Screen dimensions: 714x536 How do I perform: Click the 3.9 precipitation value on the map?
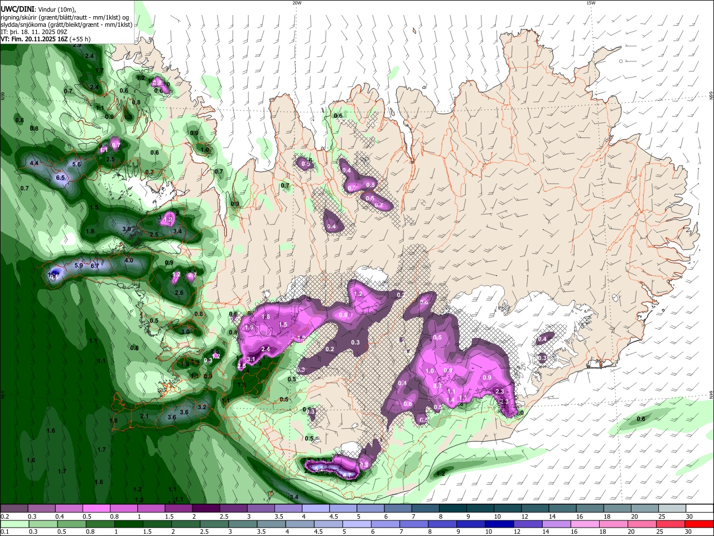pyautogui.click(x=127, y=229)
